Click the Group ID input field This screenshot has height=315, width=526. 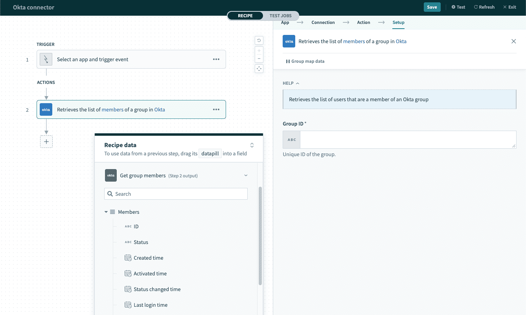tap(408, 140)
